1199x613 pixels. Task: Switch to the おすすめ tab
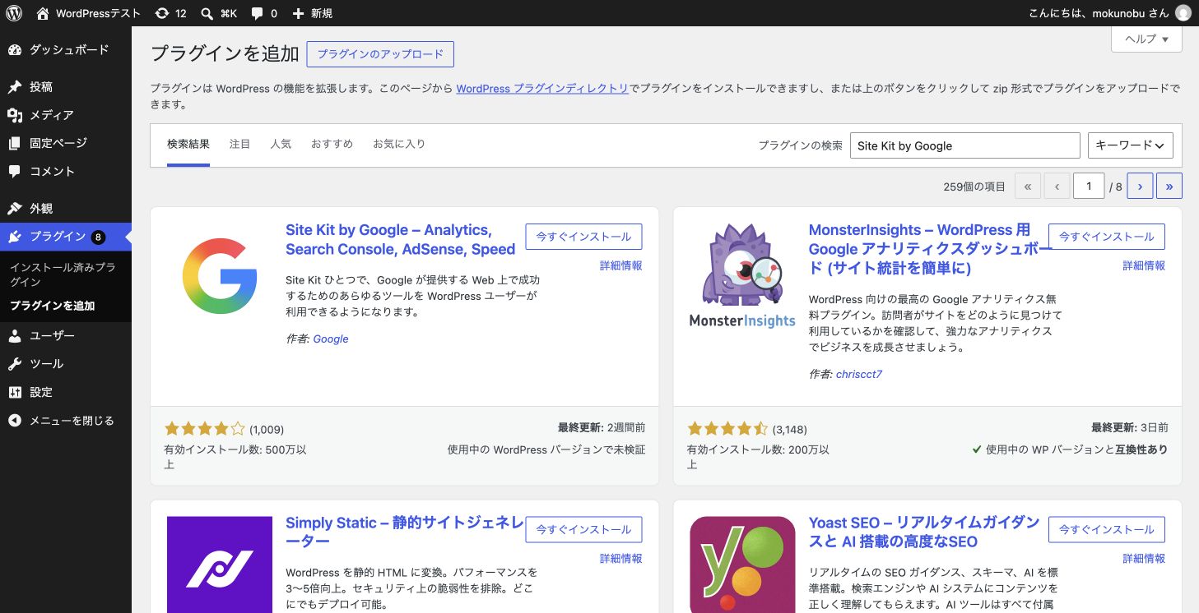(332, 144)
